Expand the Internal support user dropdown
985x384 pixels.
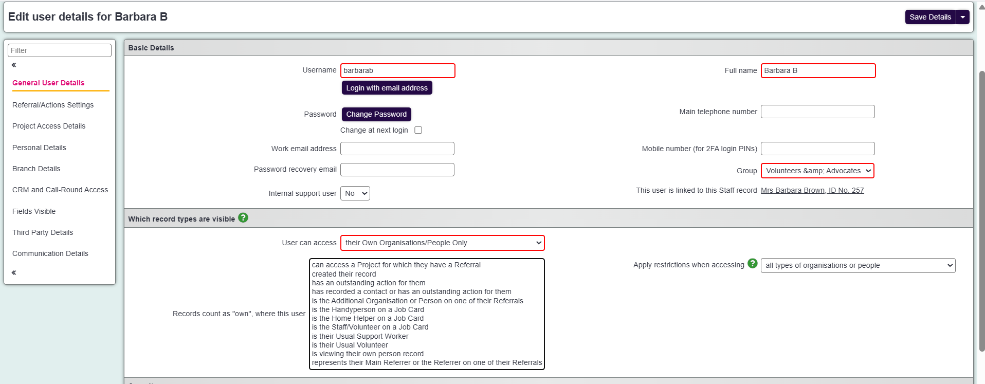[355, 193]
